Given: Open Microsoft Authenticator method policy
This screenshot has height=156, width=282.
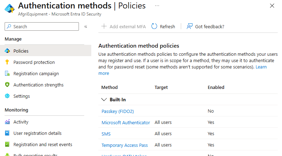Looking at the screenshot, I should 126,123.
